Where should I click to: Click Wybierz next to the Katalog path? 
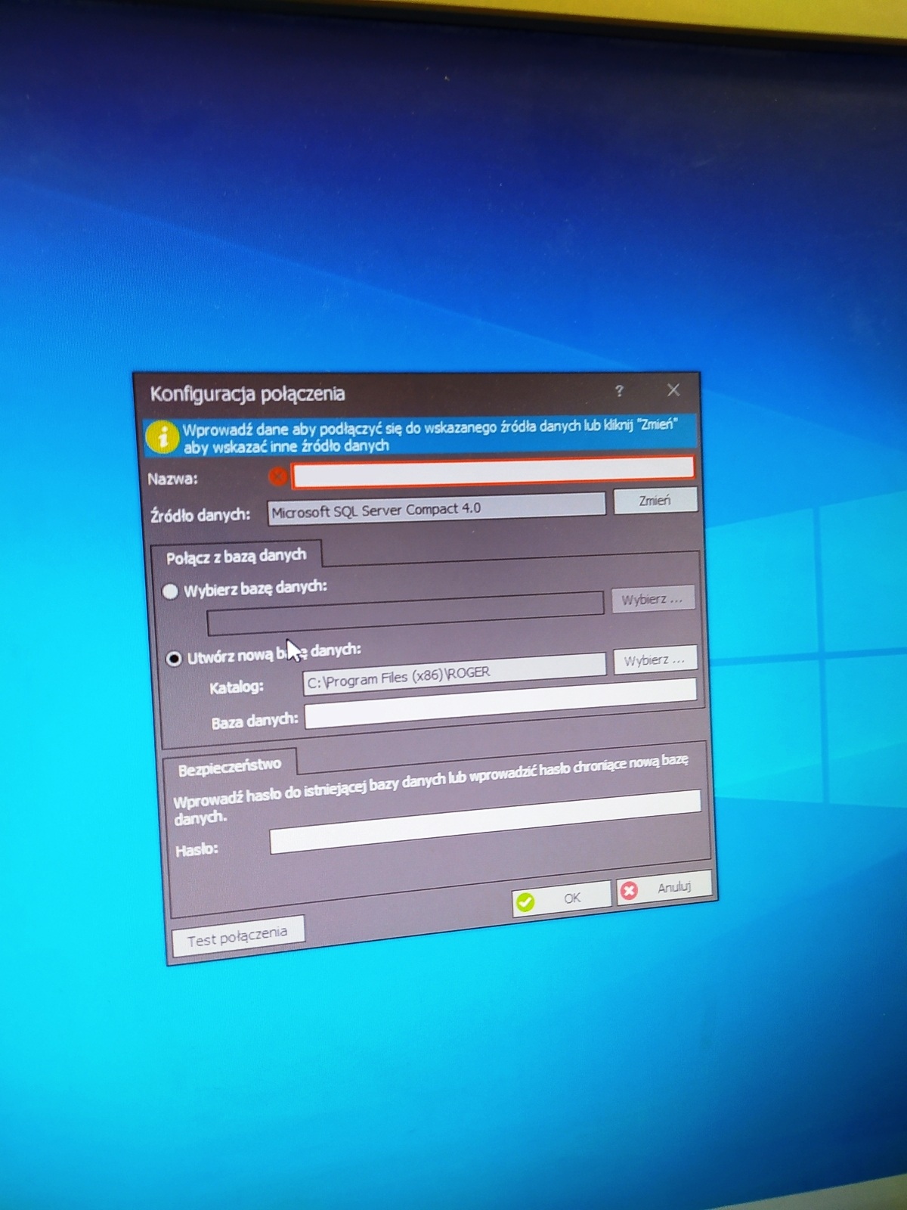pyautogui.click(x=654, y=660)
